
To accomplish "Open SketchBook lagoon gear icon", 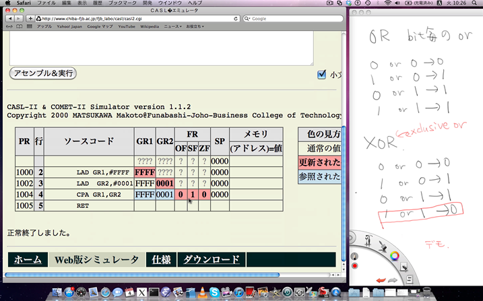I will coord(352,238).
